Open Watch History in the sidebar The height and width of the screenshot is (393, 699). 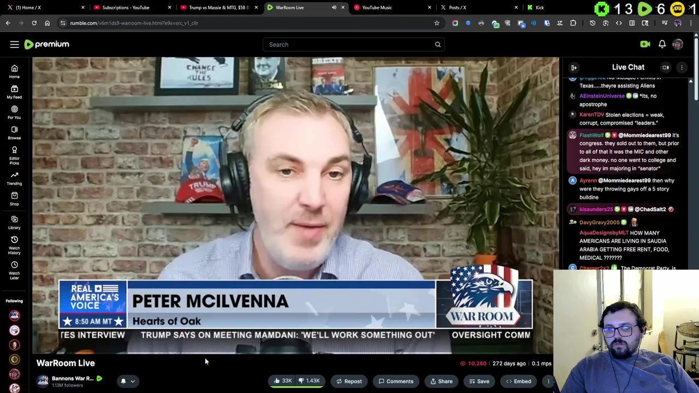click(14, 246)
